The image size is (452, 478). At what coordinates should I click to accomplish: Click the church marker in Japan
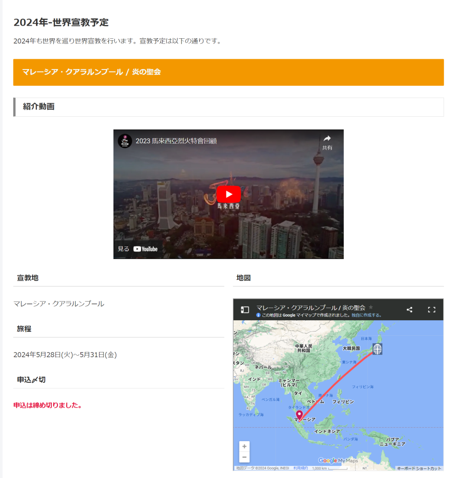377,348
